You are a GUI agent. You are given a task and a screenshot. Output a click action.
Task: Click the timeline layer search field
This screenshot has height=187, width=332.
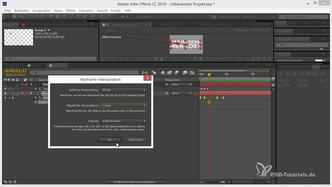(84, 72)
